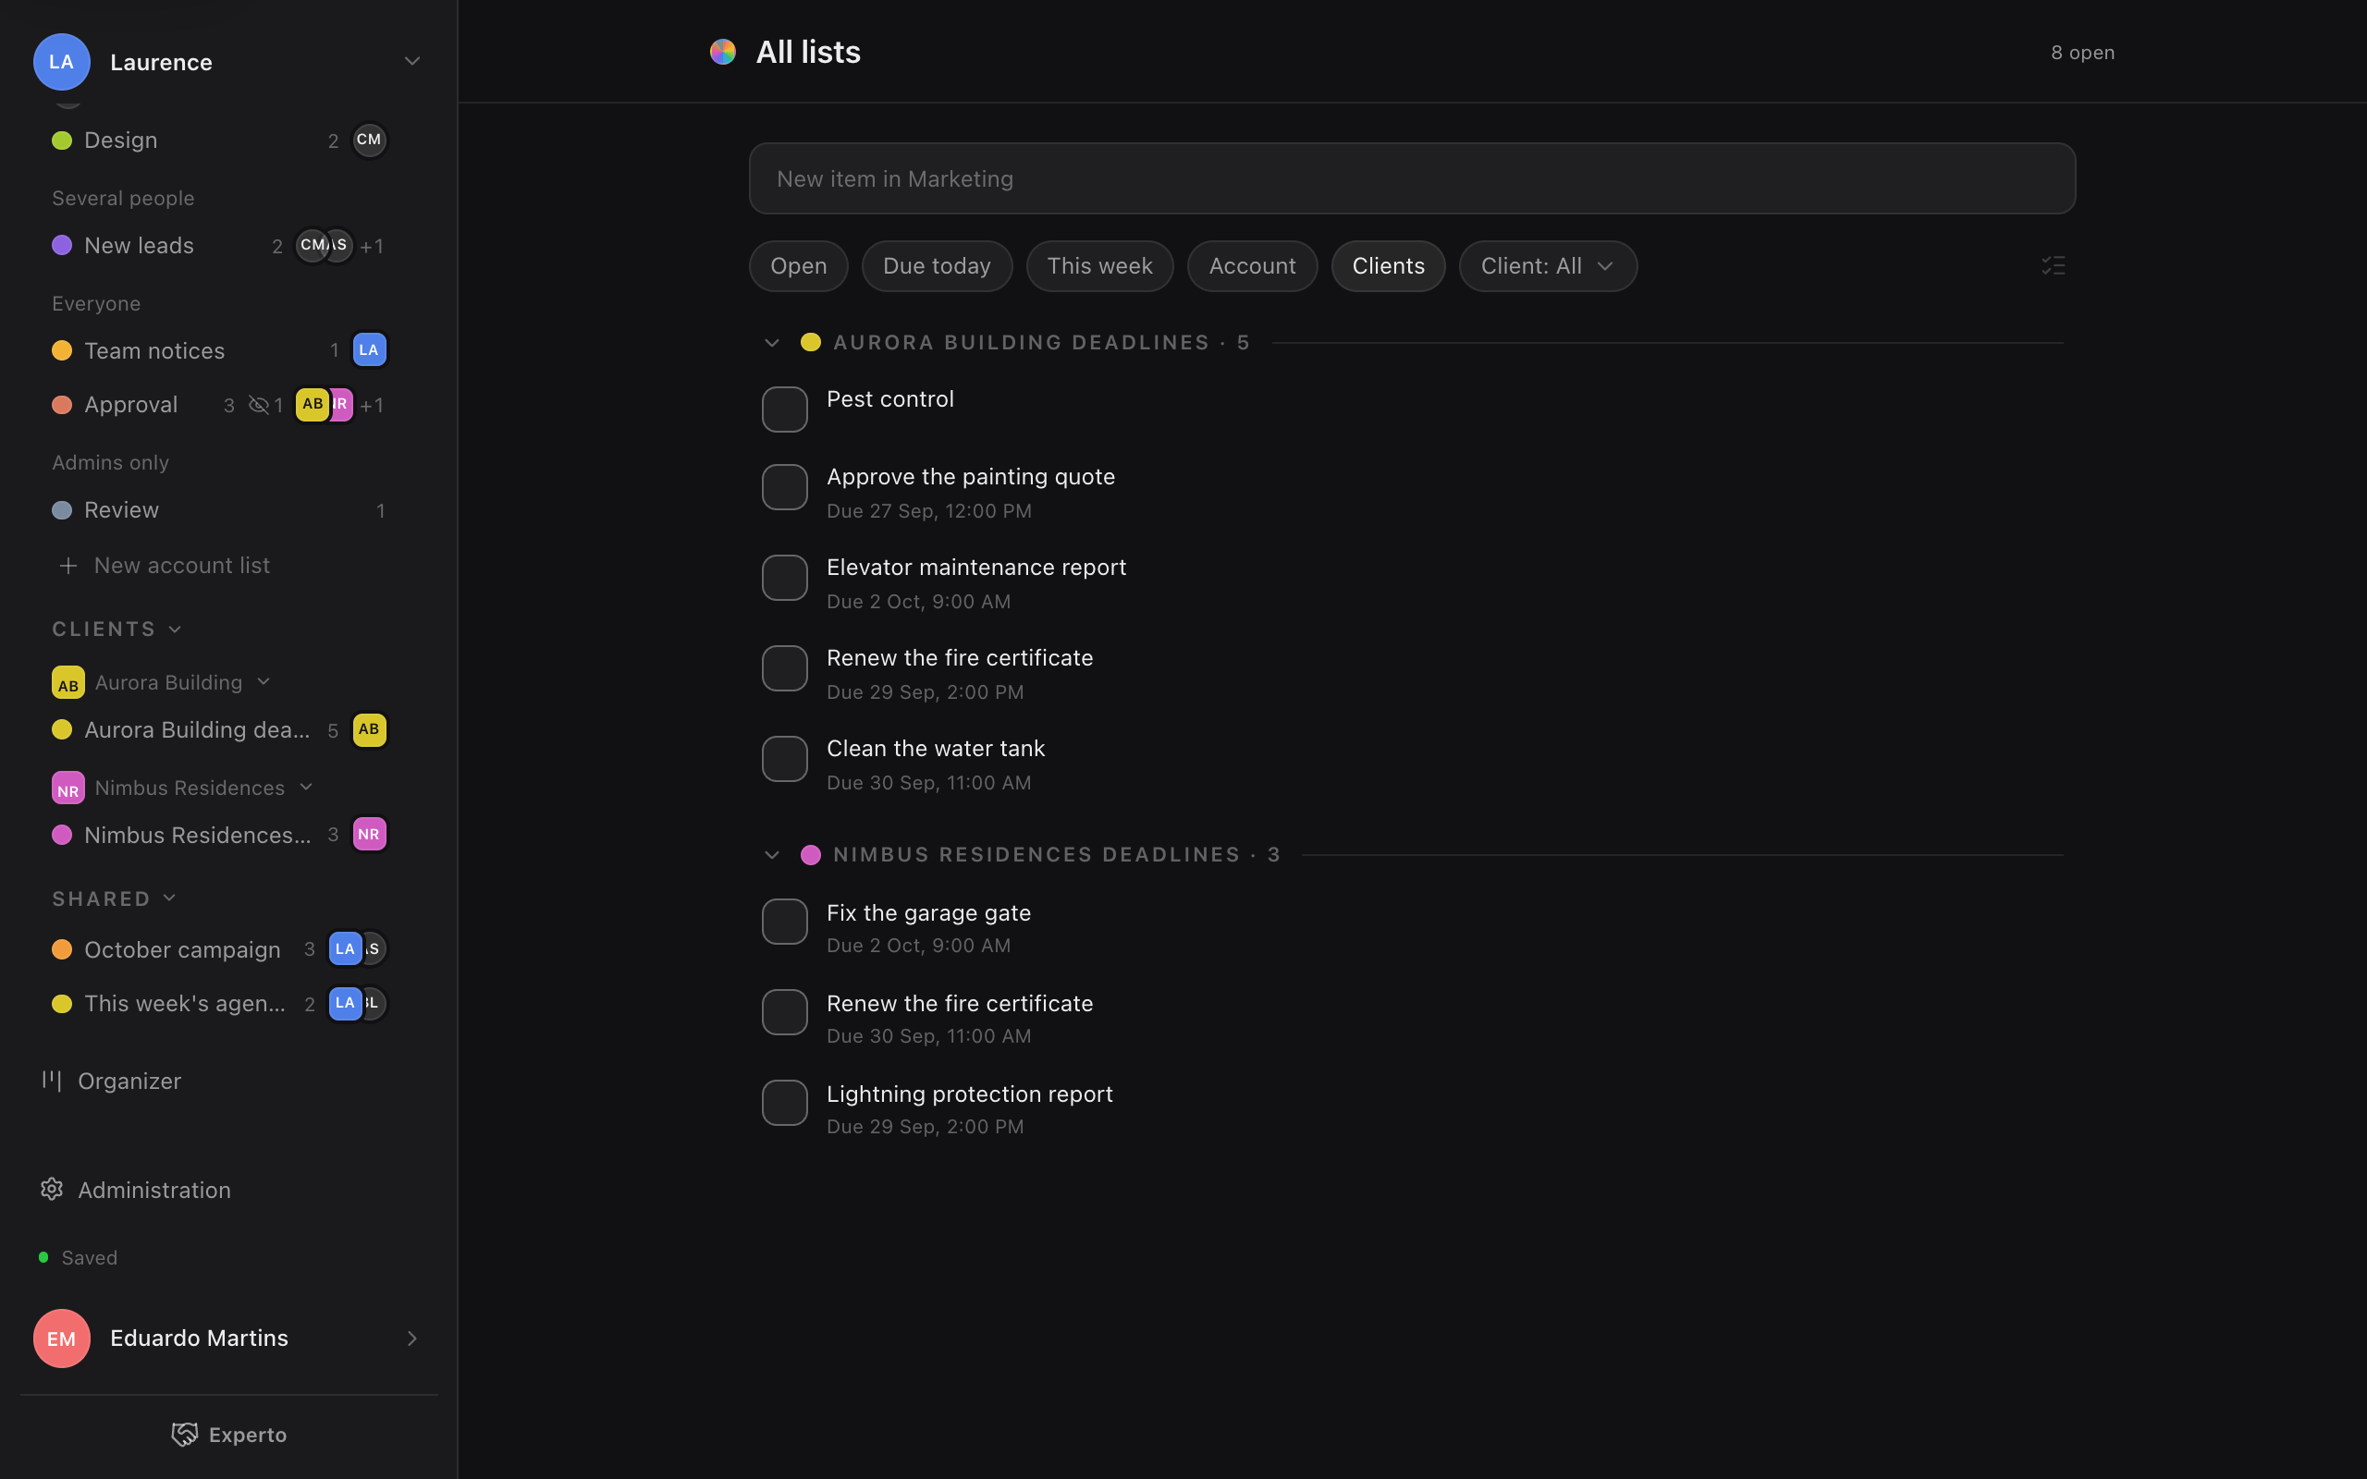Screen dimensions: 2367x1479
Task: Open the Laurence workspace dropdown chevron
Action: 411,62
